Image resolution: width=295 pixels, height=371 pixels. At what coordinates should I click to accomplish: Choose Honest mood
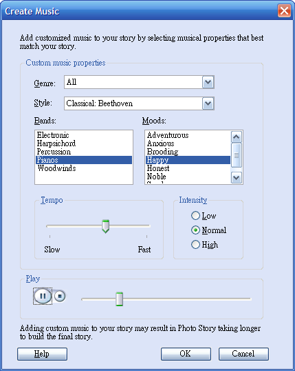[188, 168]
